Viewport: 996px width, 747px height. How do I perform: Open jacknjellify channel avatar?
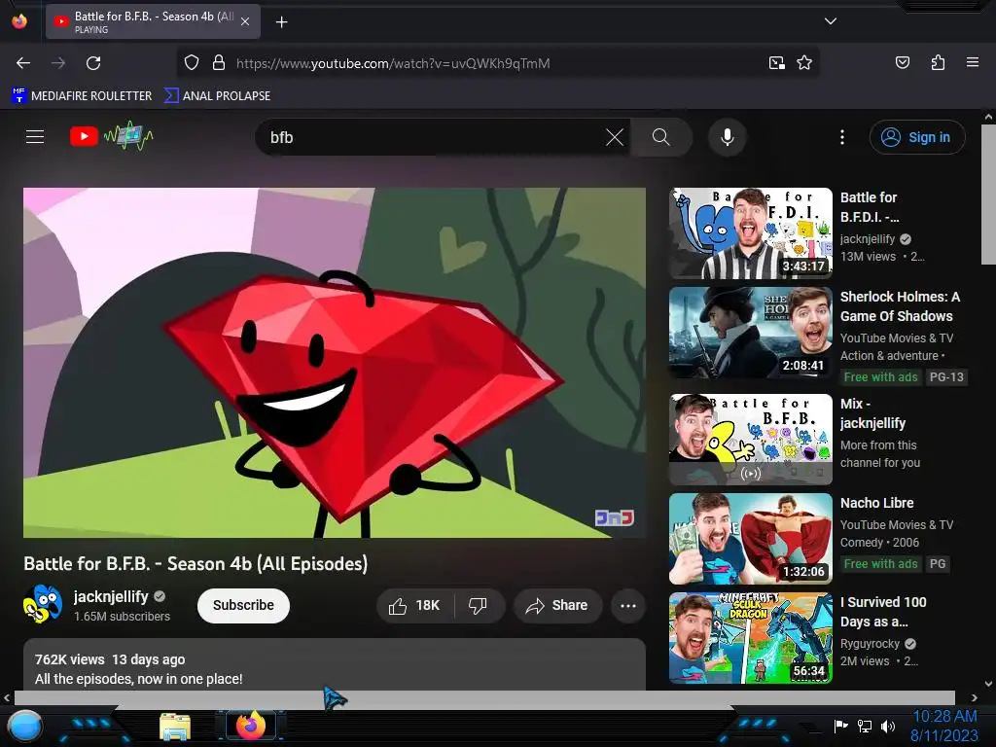tap(43, 604)
